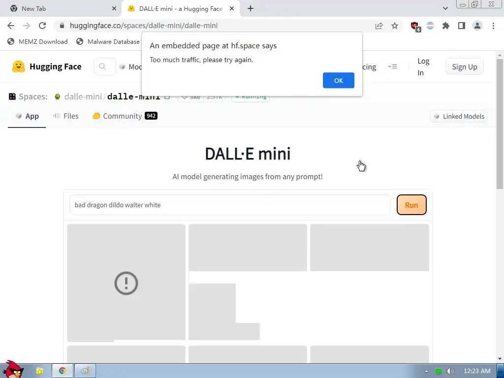Open the uBlock shield extension icon
The width and height of the screenshot is (504, 378).
(x=415, y=26)
